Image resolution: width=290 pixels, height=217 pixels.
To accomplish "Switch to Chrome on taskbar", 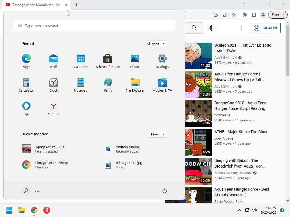I will click(x=34, y=210).
